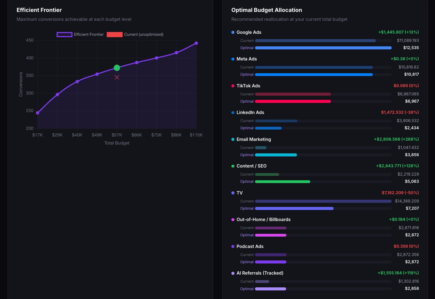Click the Email Marketing change "+$2,808.568 (+268%)"
Screen dimensions: 435x299
396,139
